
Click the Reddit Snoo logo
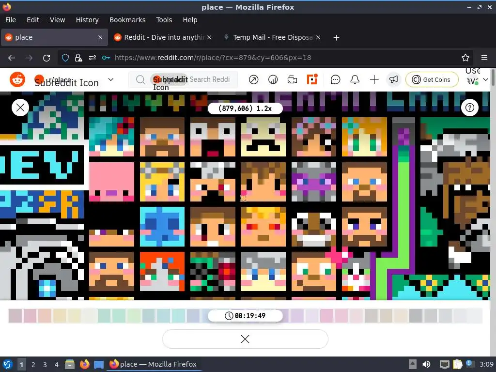coord(17,79)
